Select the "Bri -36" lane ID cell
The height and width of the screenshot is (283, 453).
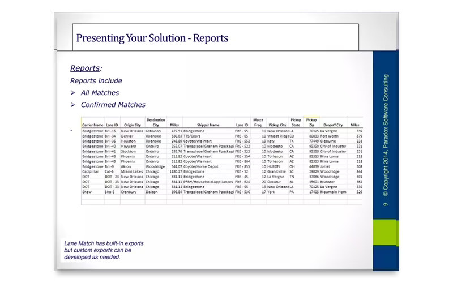(x=110, y=141)
